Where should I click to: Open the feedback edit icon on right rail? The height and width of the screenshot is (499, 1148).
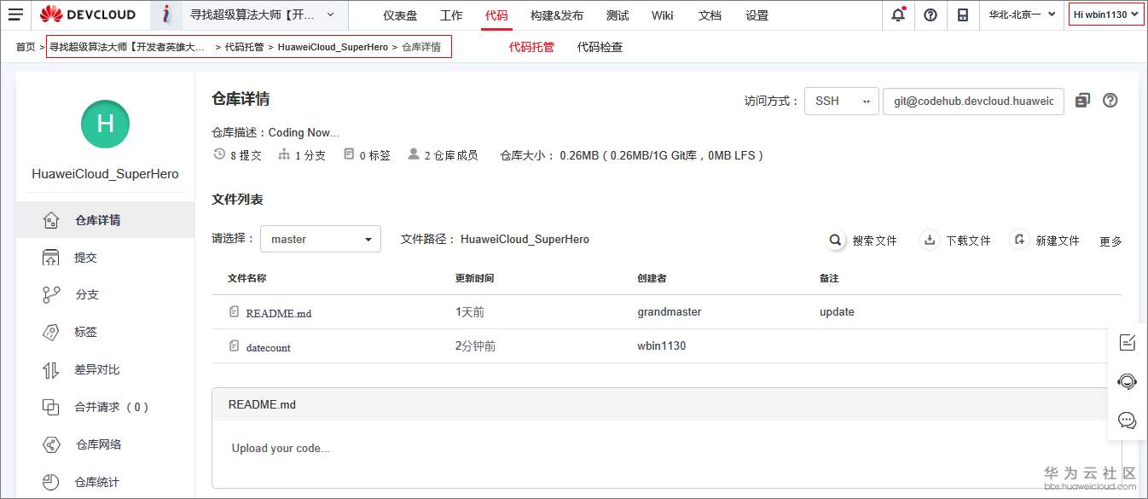(x=1127, y=343)
